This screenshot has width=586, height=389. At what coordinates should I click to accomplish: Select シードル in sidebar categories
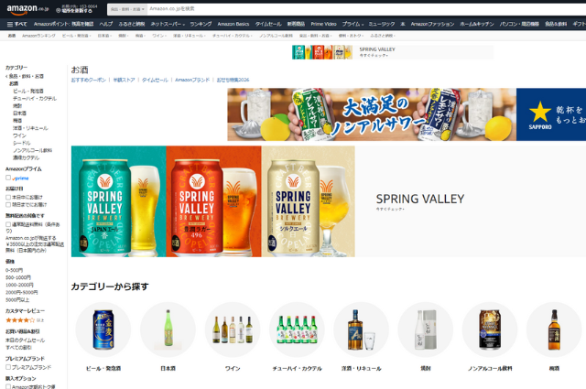(22, 143)
